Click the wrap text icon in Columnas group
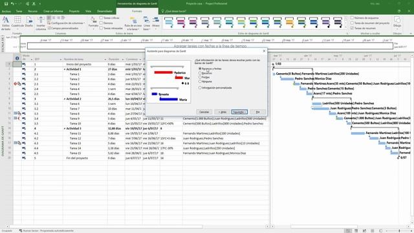Screen dimensions: 414x233 (63, 17)
